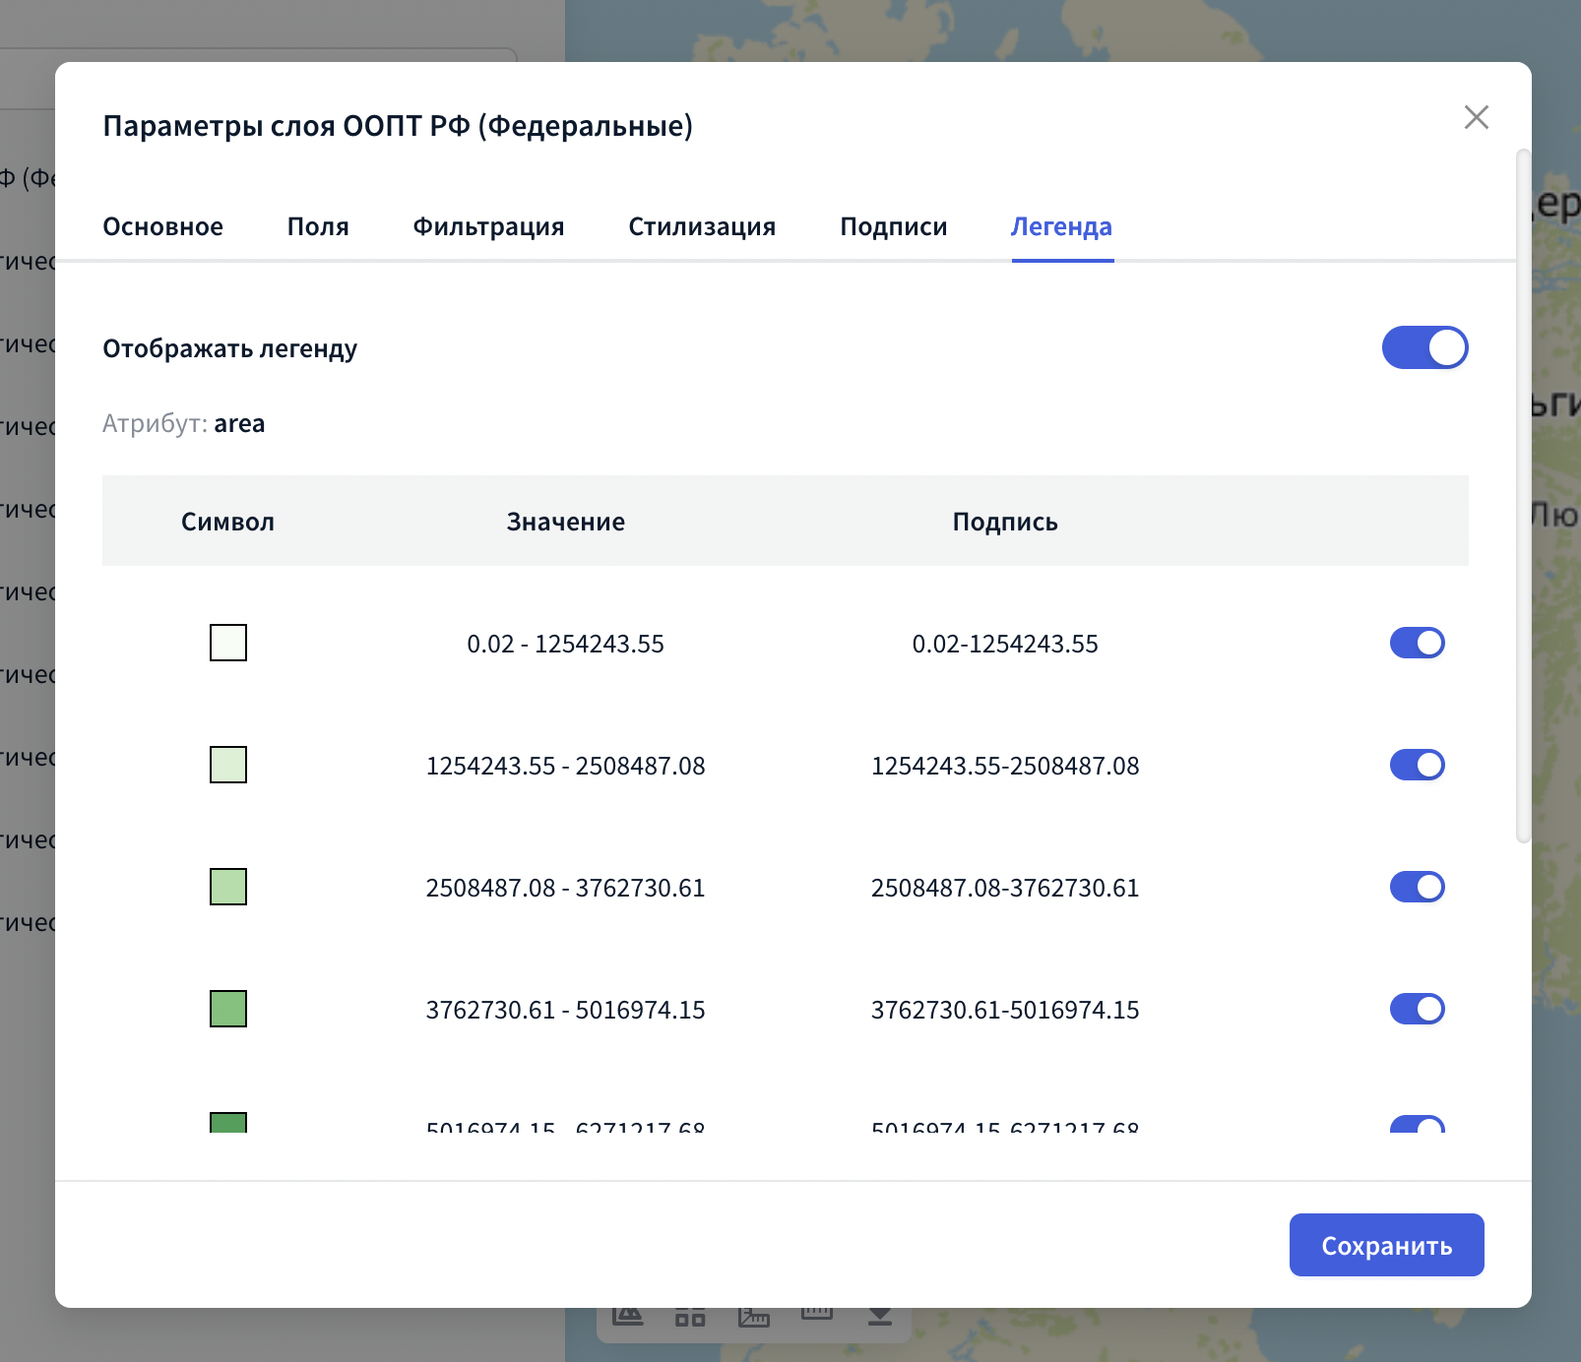This screenshot has width=1581, height=1362.
Task: Click the color swatch for 0.02 - 1254243.55
Action: pos(228,644)
